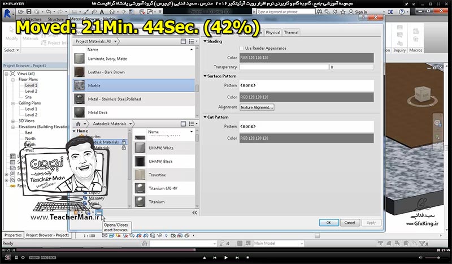Click Redo arrow in quick access toolbar
The image size is (452, 264).
click(x=60, y=12)
